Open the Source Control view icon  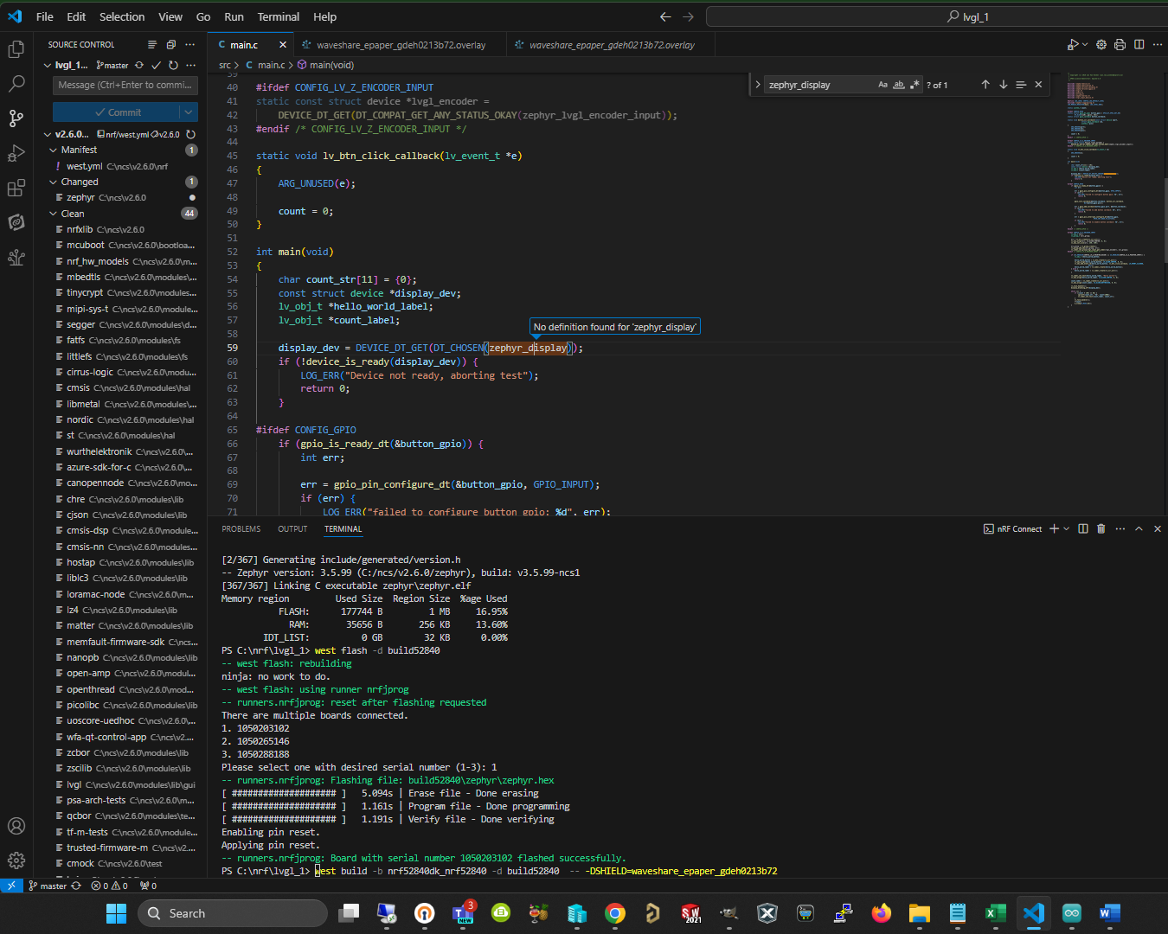[16, 118]
